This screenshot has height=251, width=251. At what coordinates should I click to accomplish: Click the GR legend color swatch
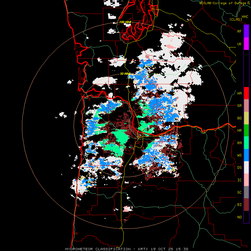tap(246, 106)
